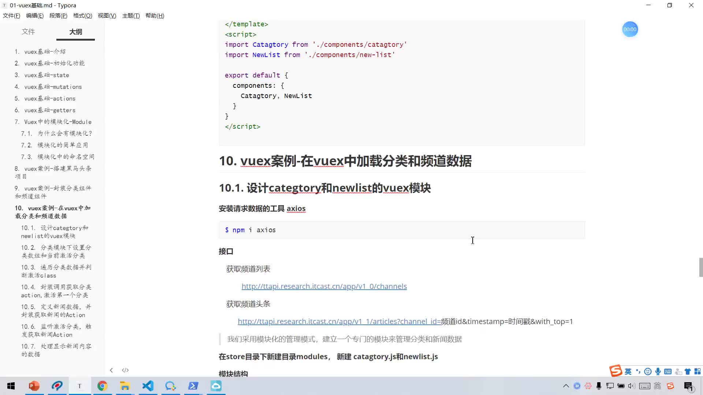This screenshot has height=395, width=703.
Task: Jump to outline item vuex基础-mutations
Action: (53, 87)
